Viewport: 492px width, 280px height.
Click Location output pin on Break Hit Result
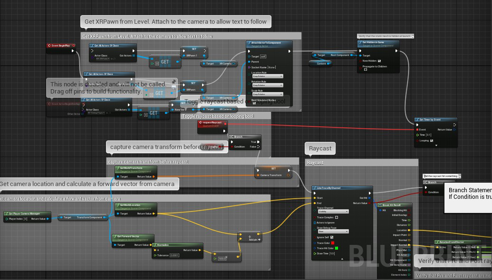tap(409, 230)
